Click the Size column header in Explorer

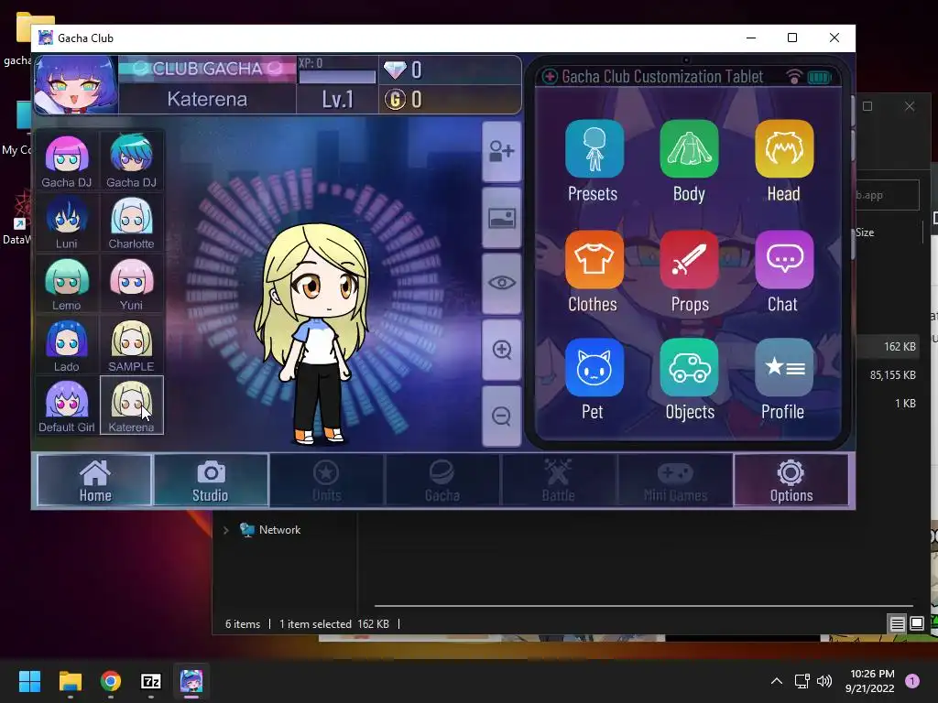tap(865, 233)
